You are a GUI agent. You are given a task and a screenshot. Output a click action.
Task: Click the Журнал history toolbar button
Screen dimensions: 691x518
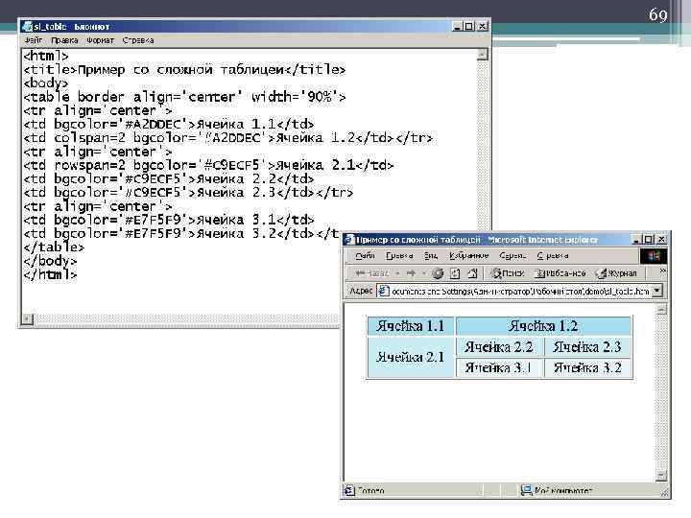[616, 273]
